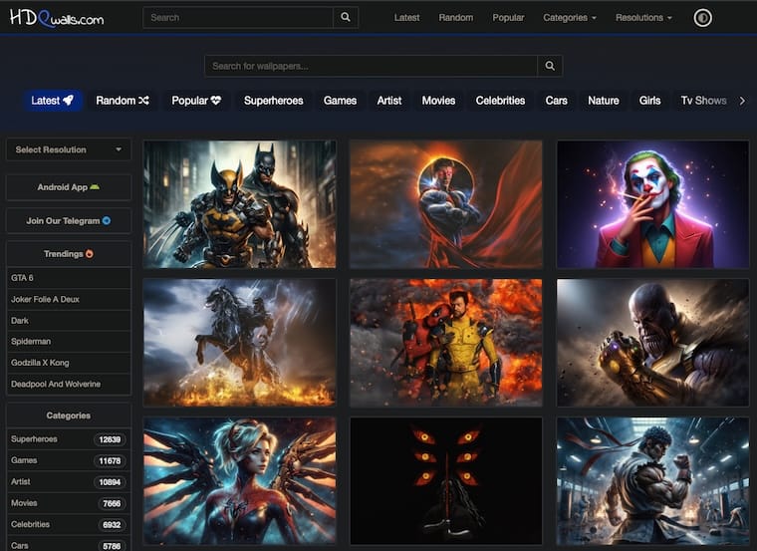Focus the Search for wallpapers field

click(x=371, y=66)
